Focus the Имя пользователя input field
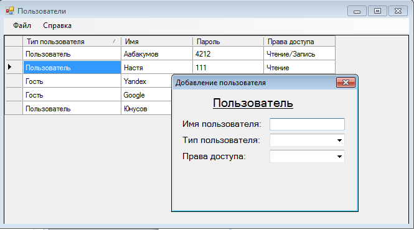This screenshot has width=414, height=230. click(x=307, y=124)
